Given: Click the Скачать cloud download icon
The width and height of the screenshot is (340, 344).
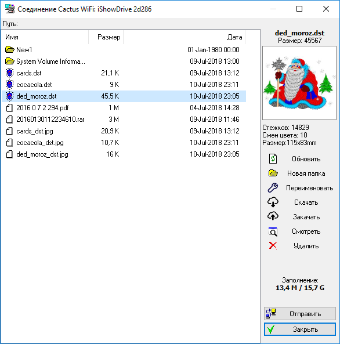Looking at the screenshot, I should (x=273, y=202).
